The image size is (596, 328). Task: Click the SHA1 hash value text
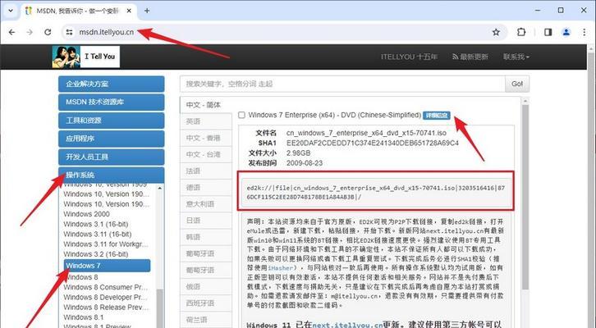pyautogui.click(x=373, y=143)
